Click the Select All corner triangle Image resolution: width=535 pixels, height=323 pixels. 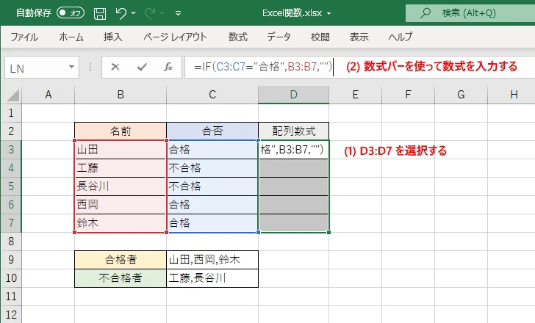click(13, 95)
